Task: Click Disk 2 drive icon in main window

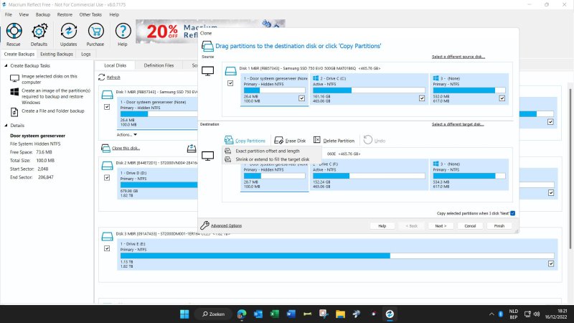Action: (107, 166)
